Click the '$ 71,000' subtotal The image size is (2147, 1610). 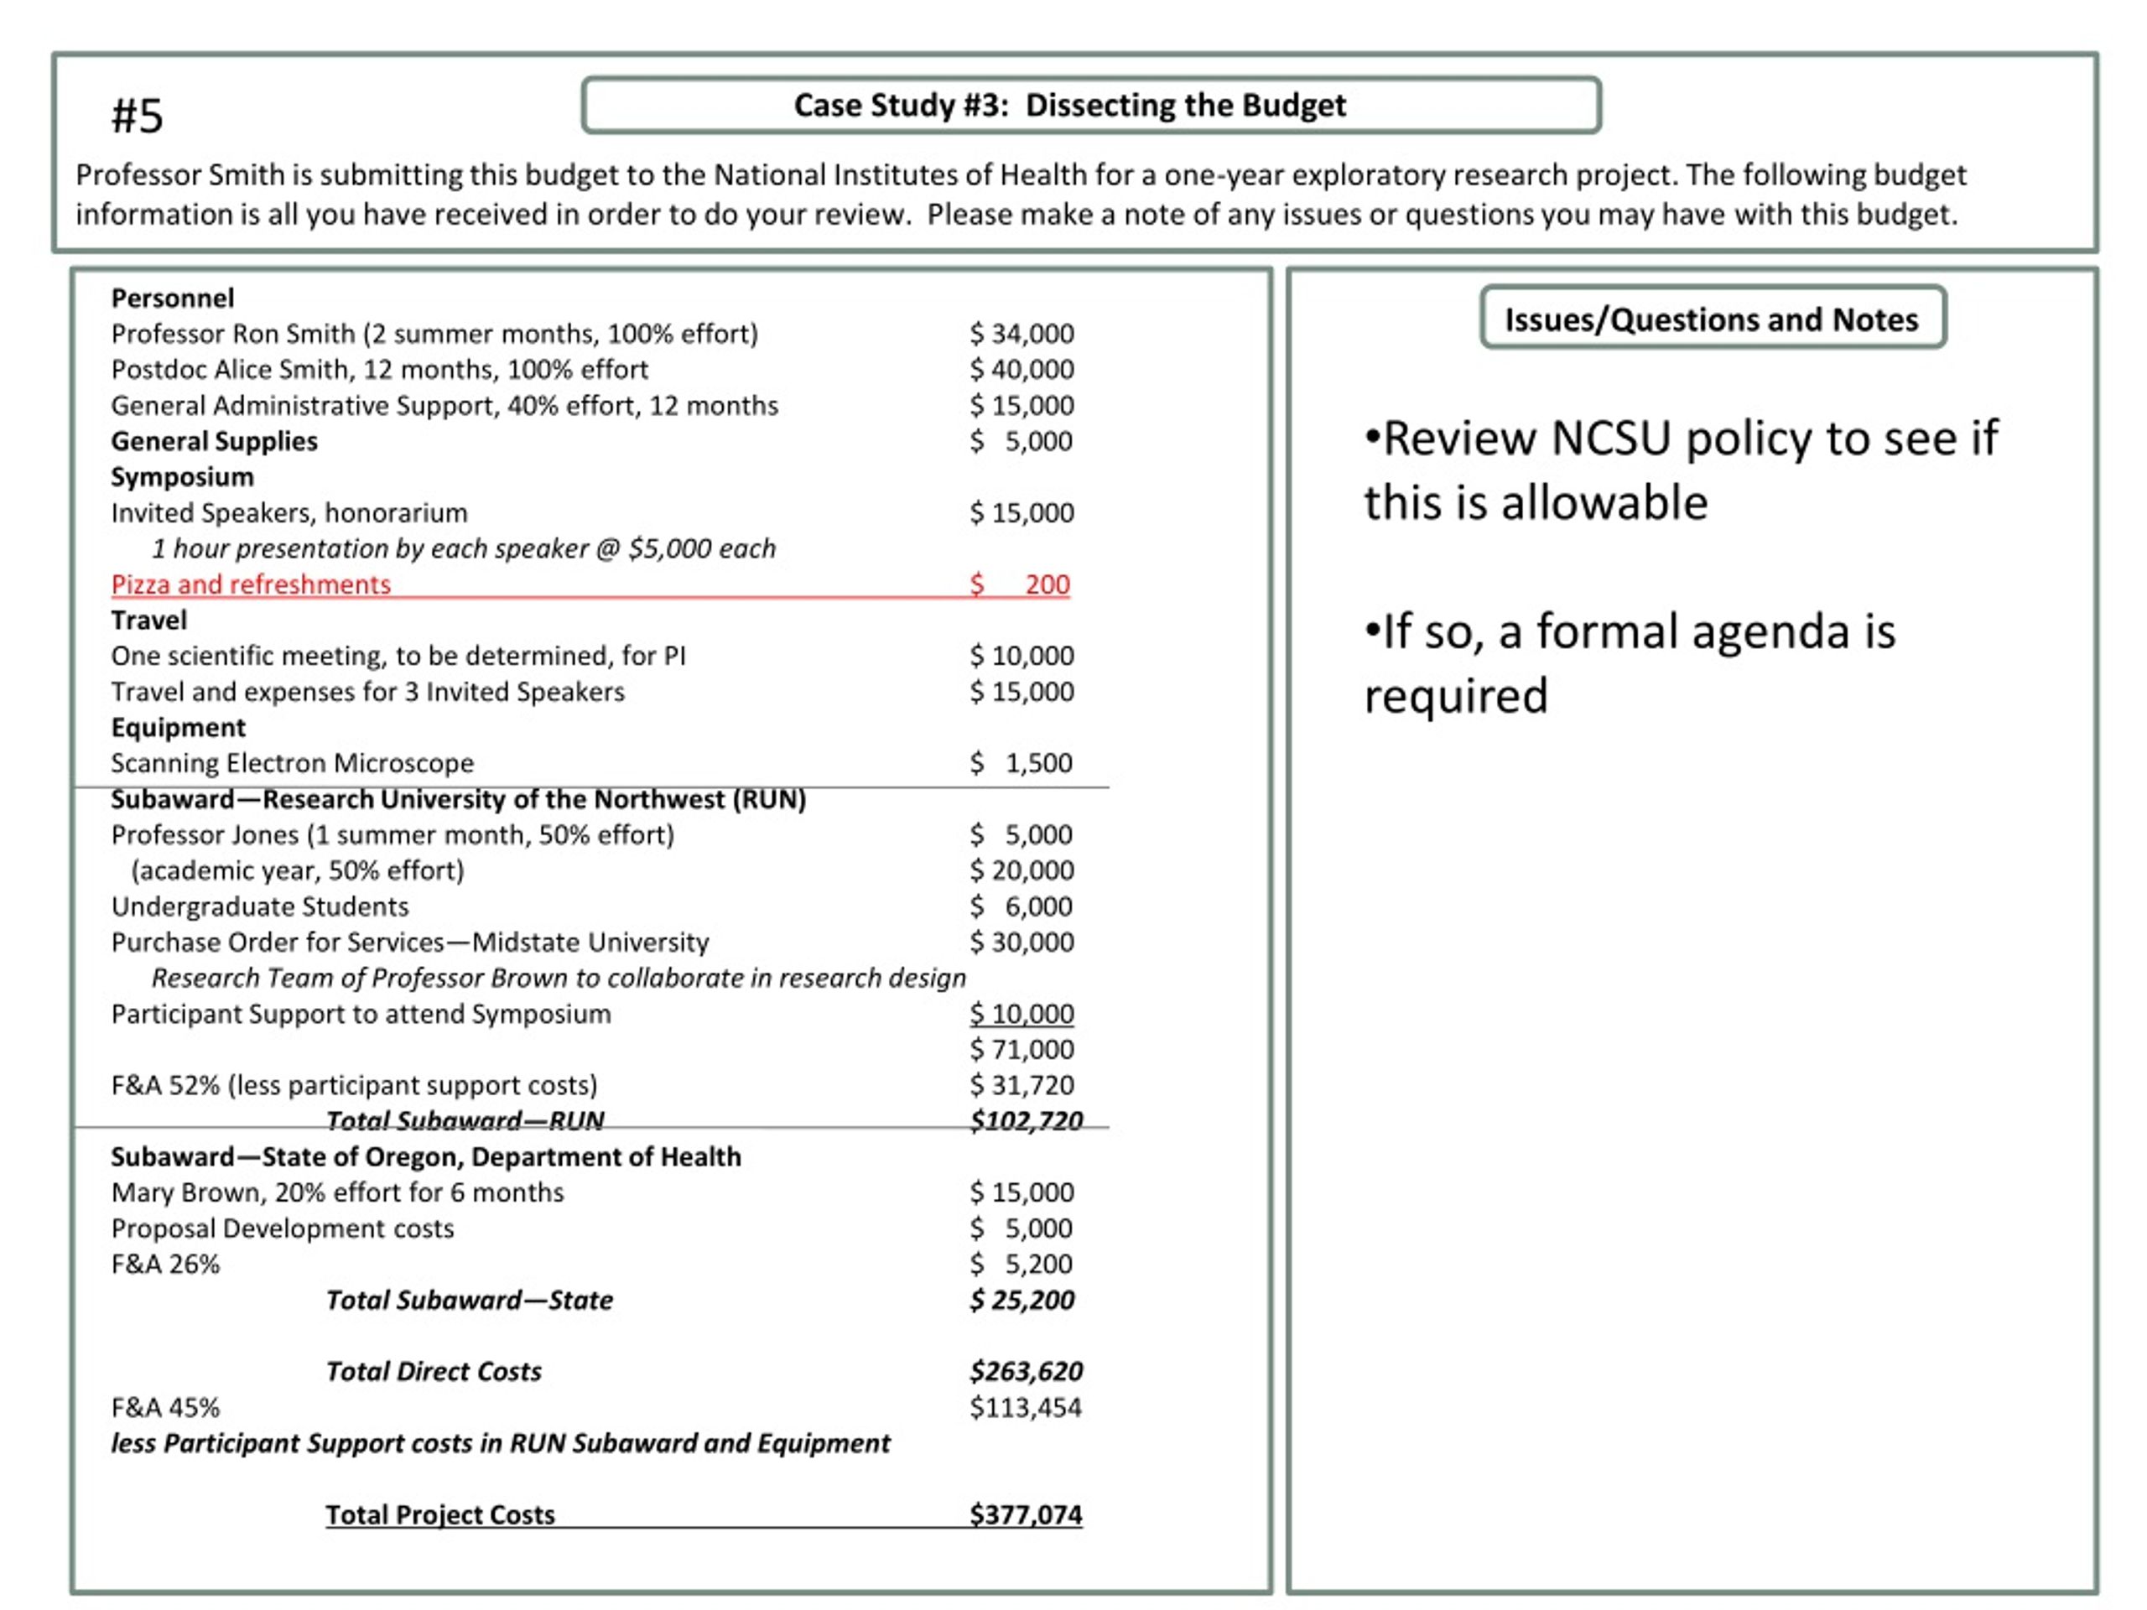pyautogui.click(x=1022, y=1049)
